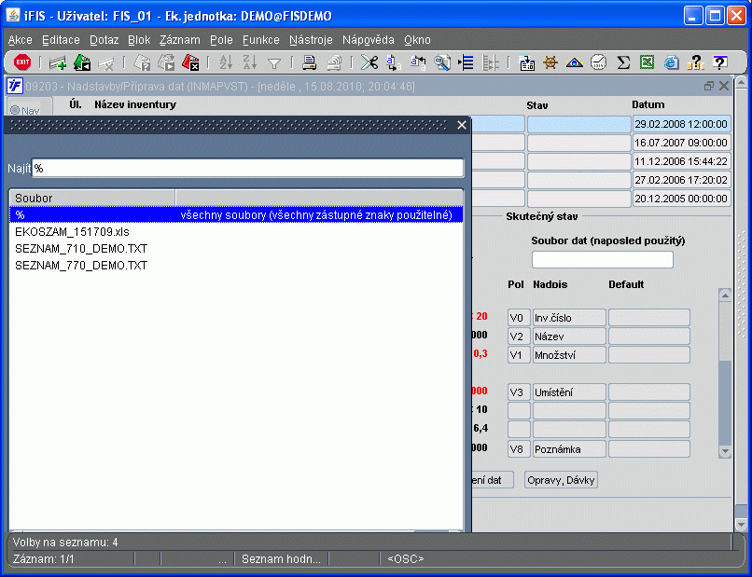Click the Množství Nadpis field
Viewport: 752px width, 577px height.
(x=569, y=355)
